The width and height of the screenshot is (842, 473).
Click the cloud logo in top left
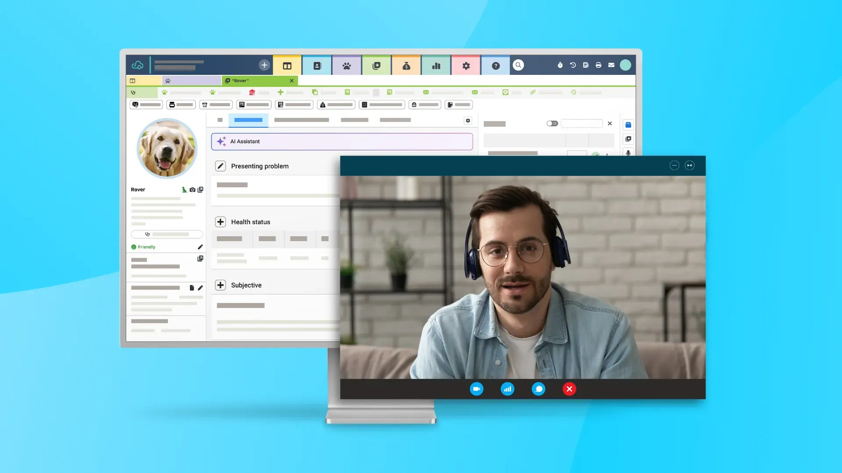[x=138, y=65]
